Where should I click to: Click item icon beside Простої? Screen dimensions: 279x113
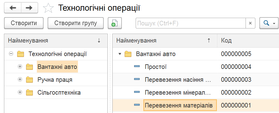[137, 66]
